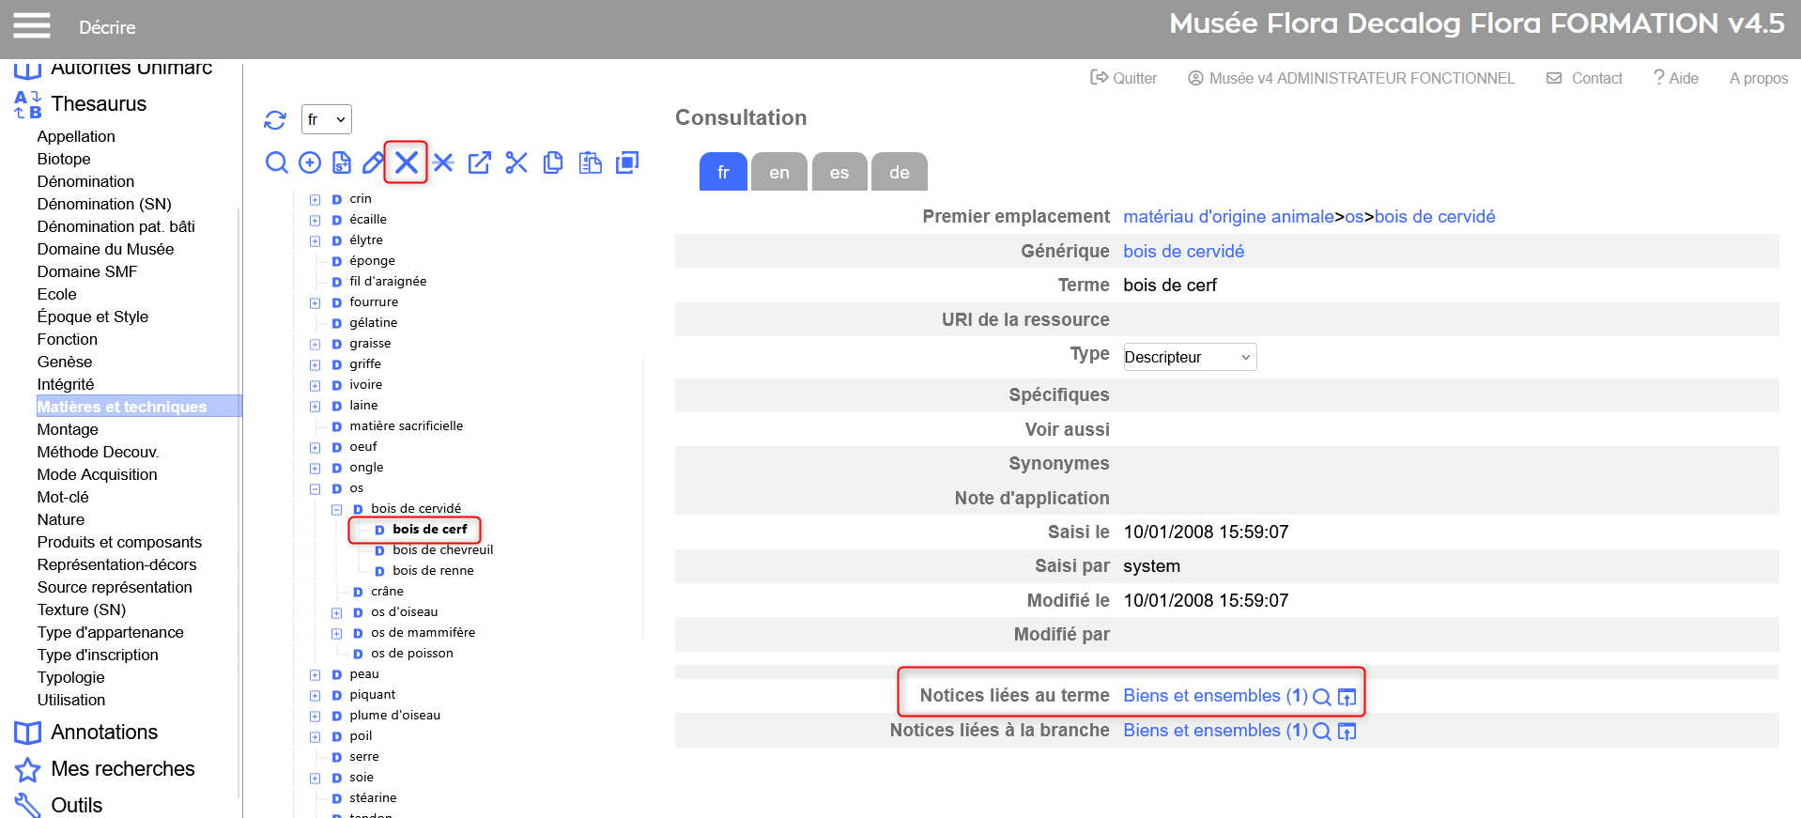Open the Type dropdown set to Descripteur
This screenshot has width=1801, height=818.
[1189, 357]
